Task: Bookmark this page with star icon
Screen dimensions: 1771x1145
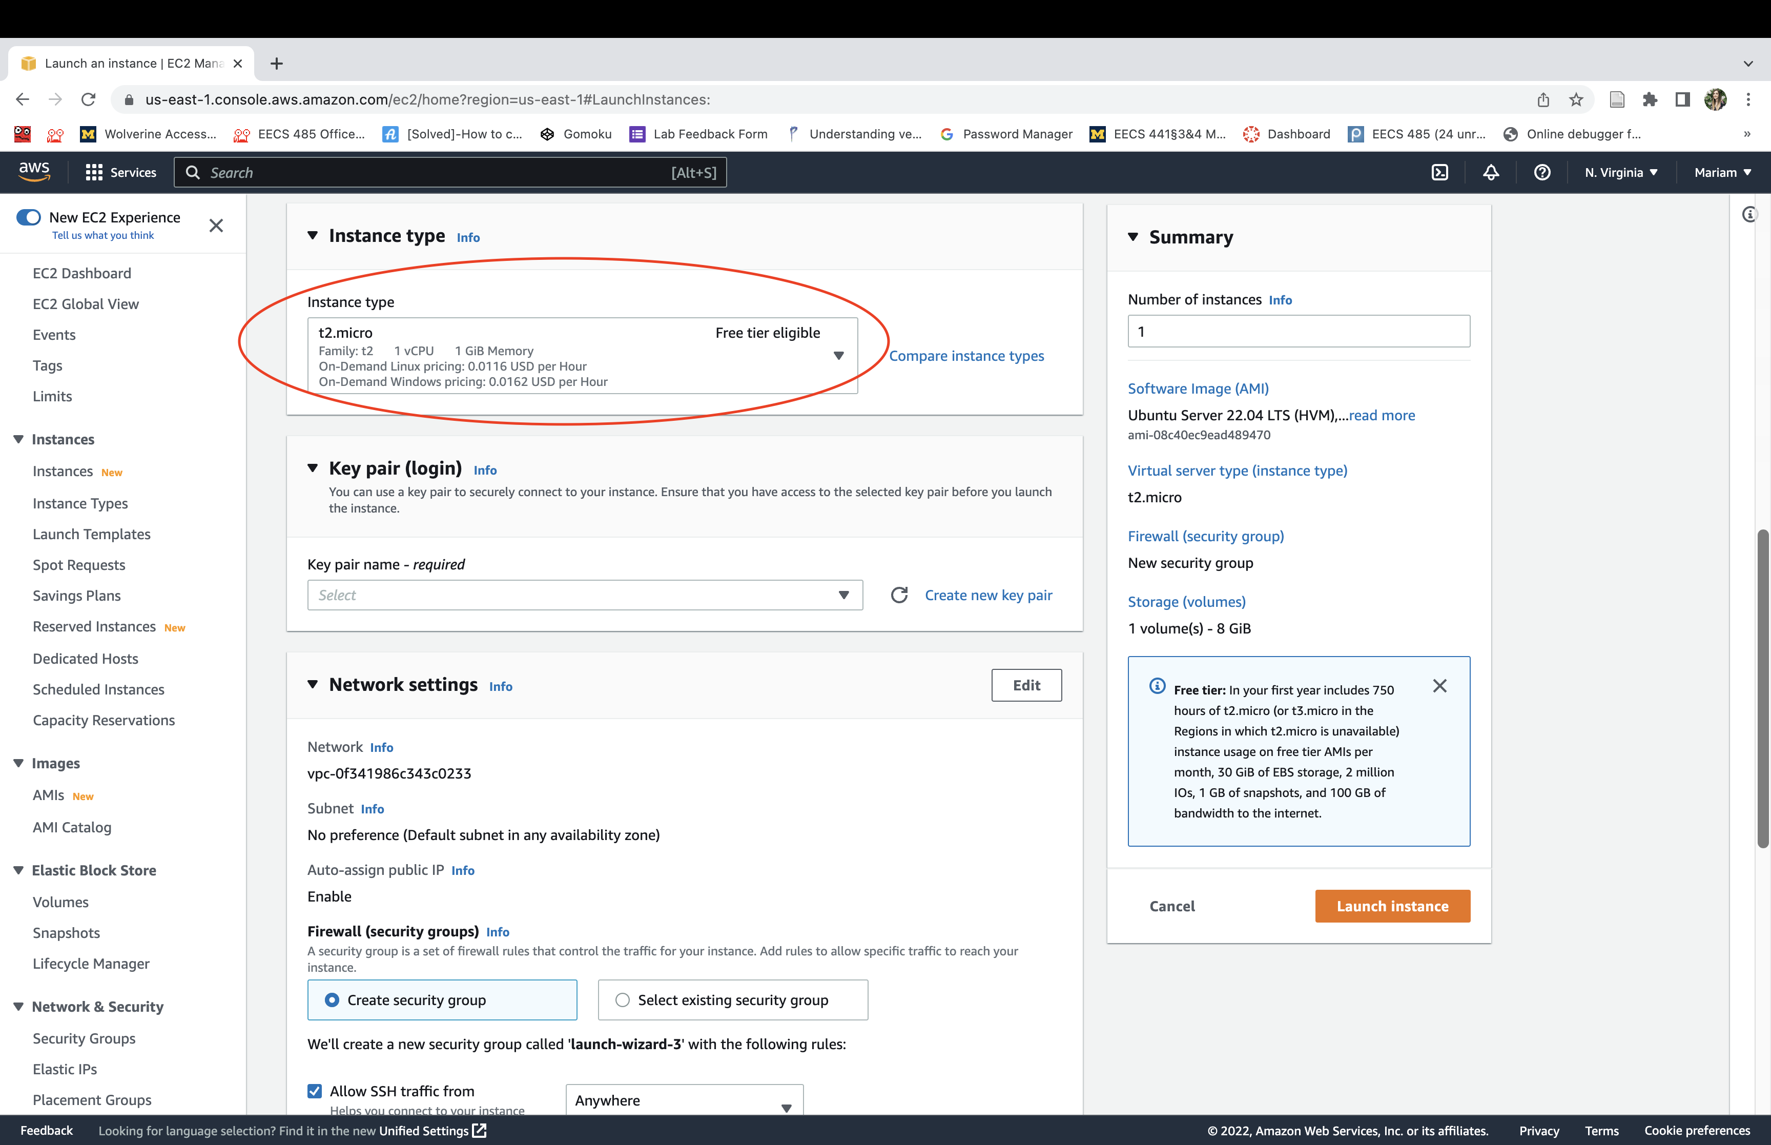Action: click(x=1576, y=99)
